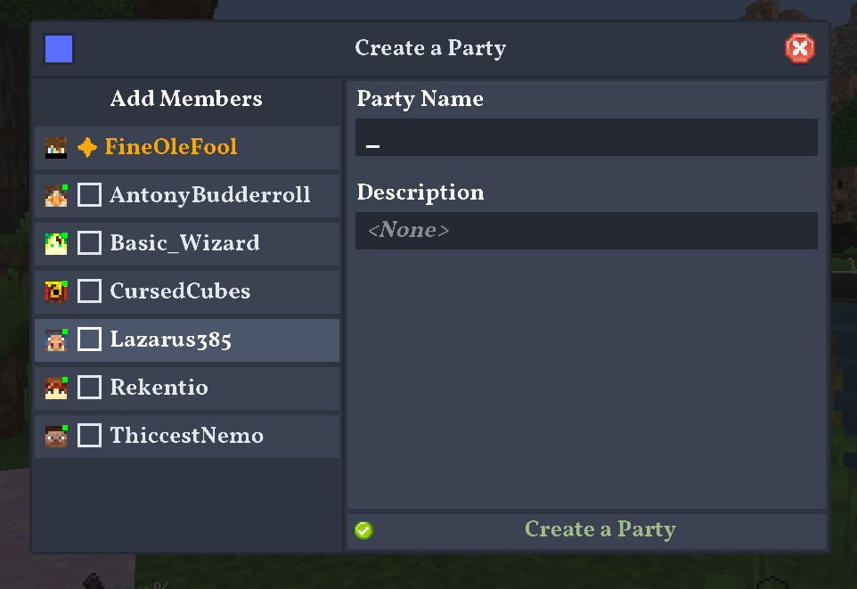Click the Description field showing None
This screenshot has width=857, height=589.
click(586, 230)
